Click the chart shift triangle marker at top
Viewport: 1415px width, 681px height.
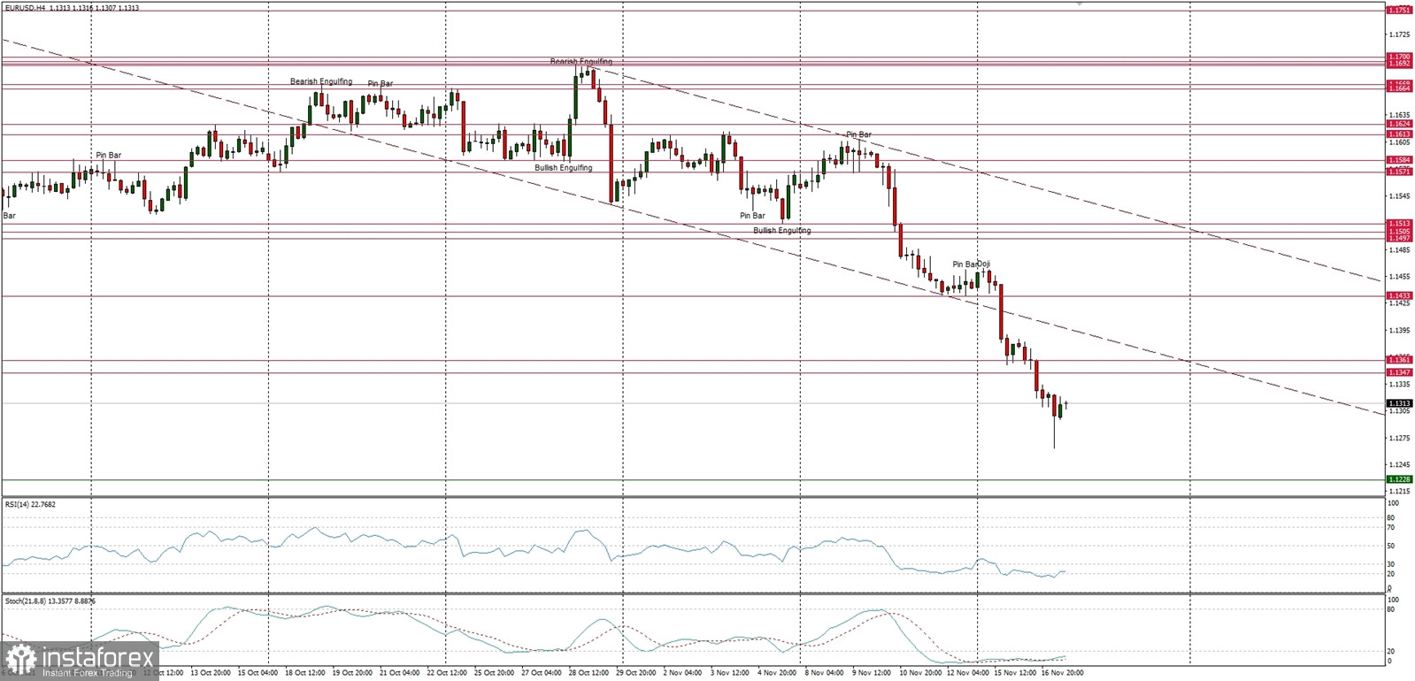tap(1079, 4)
